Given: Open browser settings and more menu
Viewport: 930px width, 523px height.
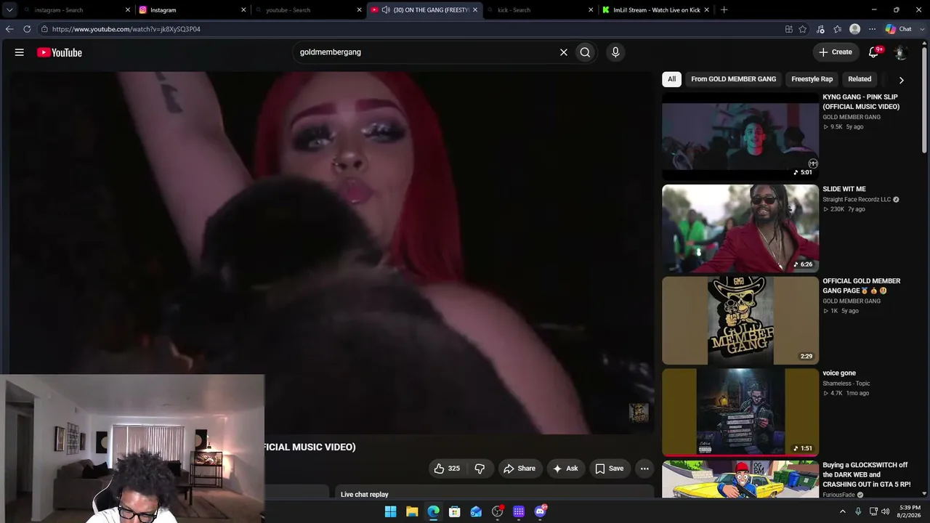Looking at the screenshot, I should [x=872, y=29].
